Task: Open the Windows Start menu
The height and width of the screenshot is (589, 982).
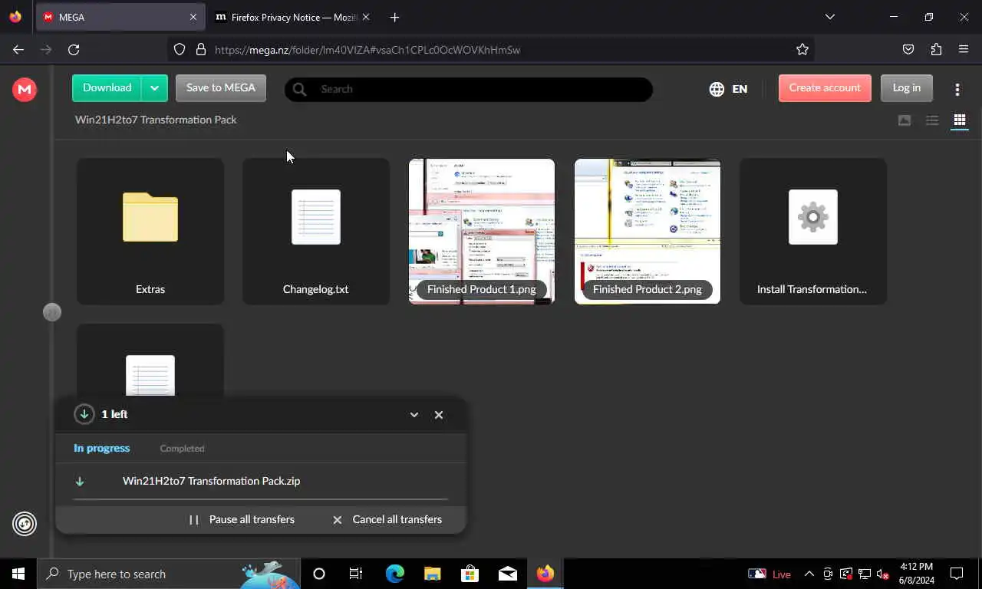Action: [x=18, y=574]
